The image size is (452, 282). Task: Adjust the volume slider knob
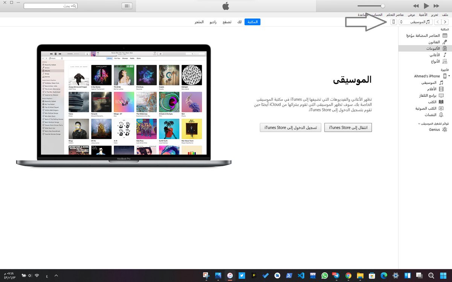(x=383, y=6)
